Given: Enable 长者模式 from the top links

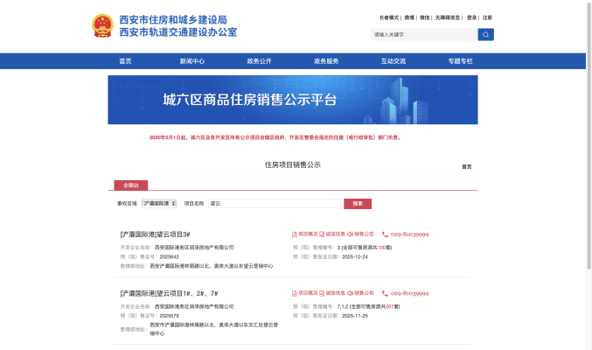Looking at the screenshot, I should tap(389, 17).
